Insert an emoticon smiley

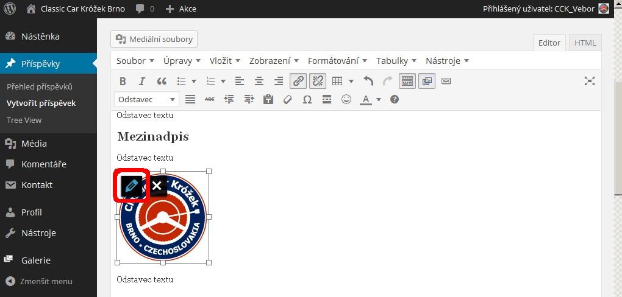(x=346, y=99)
